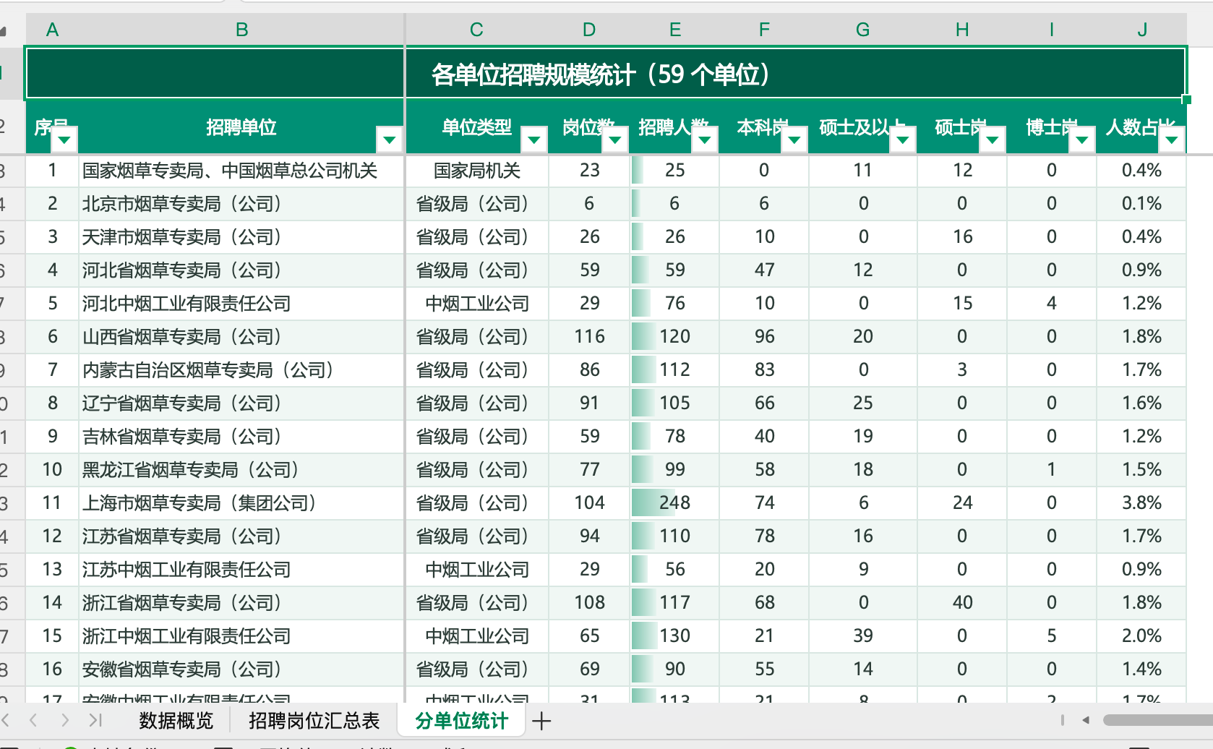Click the horizontal scrollbar thumb
This screenshot has width=1213, height=749.
point(1158,720)
